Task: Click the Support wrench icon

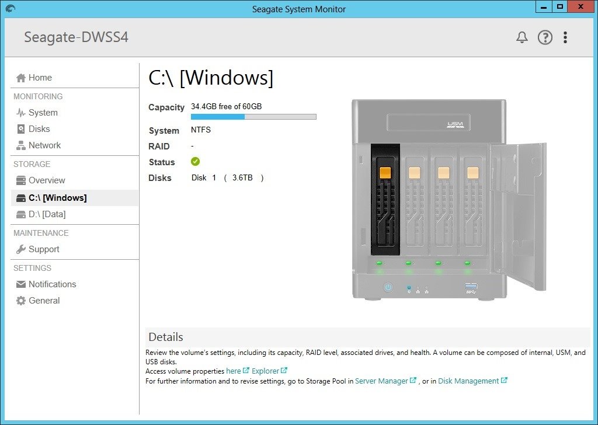Action: 21,249
